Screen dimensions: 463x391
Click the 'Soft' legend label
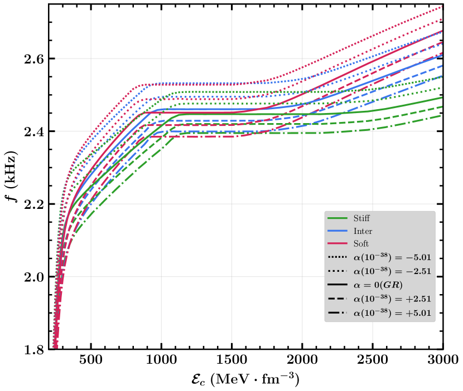click(x=361, y=243)
